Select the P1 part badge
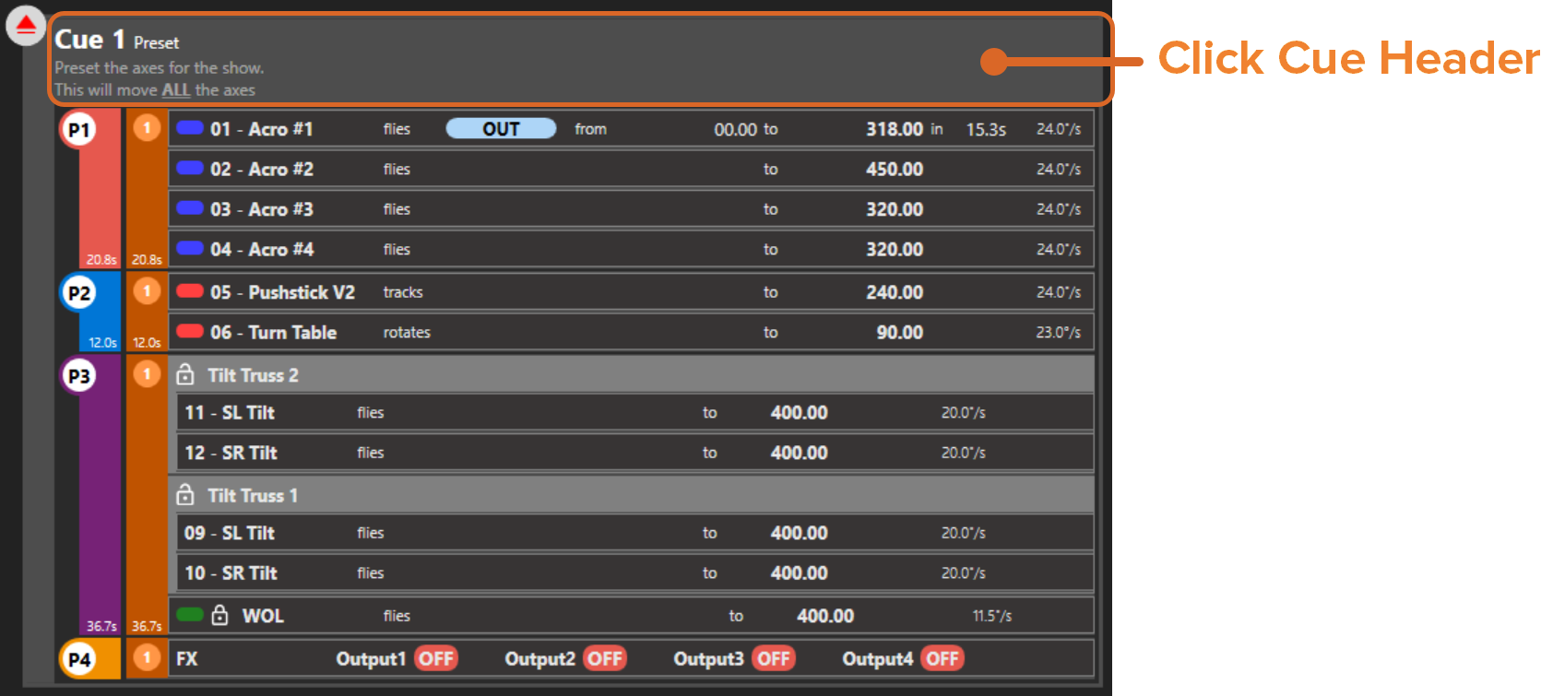The image size is (1553, 696). (79, 129)
